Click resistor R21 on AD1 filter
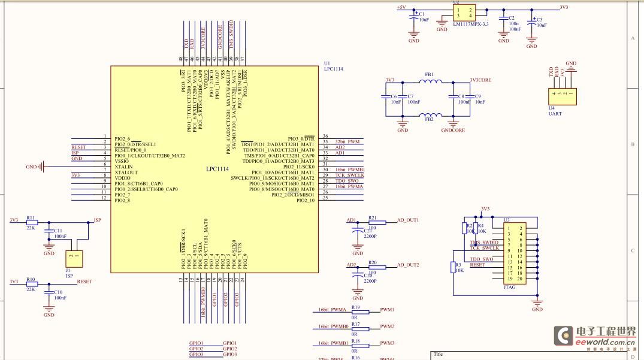This screenshot has width=644, height=360. 377,222
